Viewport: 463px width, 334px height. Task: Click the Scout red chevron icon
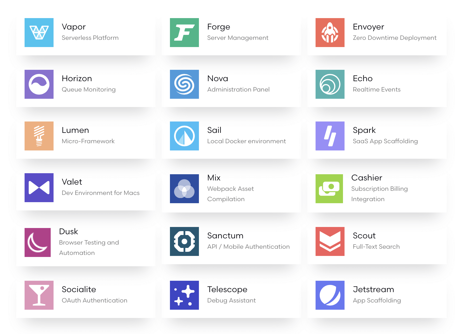(x=330, y=241)
